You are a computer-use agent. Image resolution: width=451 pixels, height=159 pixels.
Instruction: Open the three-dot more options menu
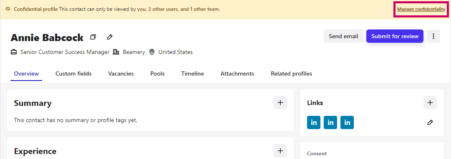[x=433, y=36]
